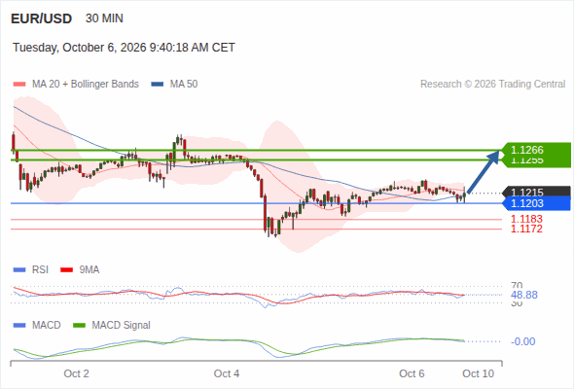Click the Oct 4 date axis label

227,373
